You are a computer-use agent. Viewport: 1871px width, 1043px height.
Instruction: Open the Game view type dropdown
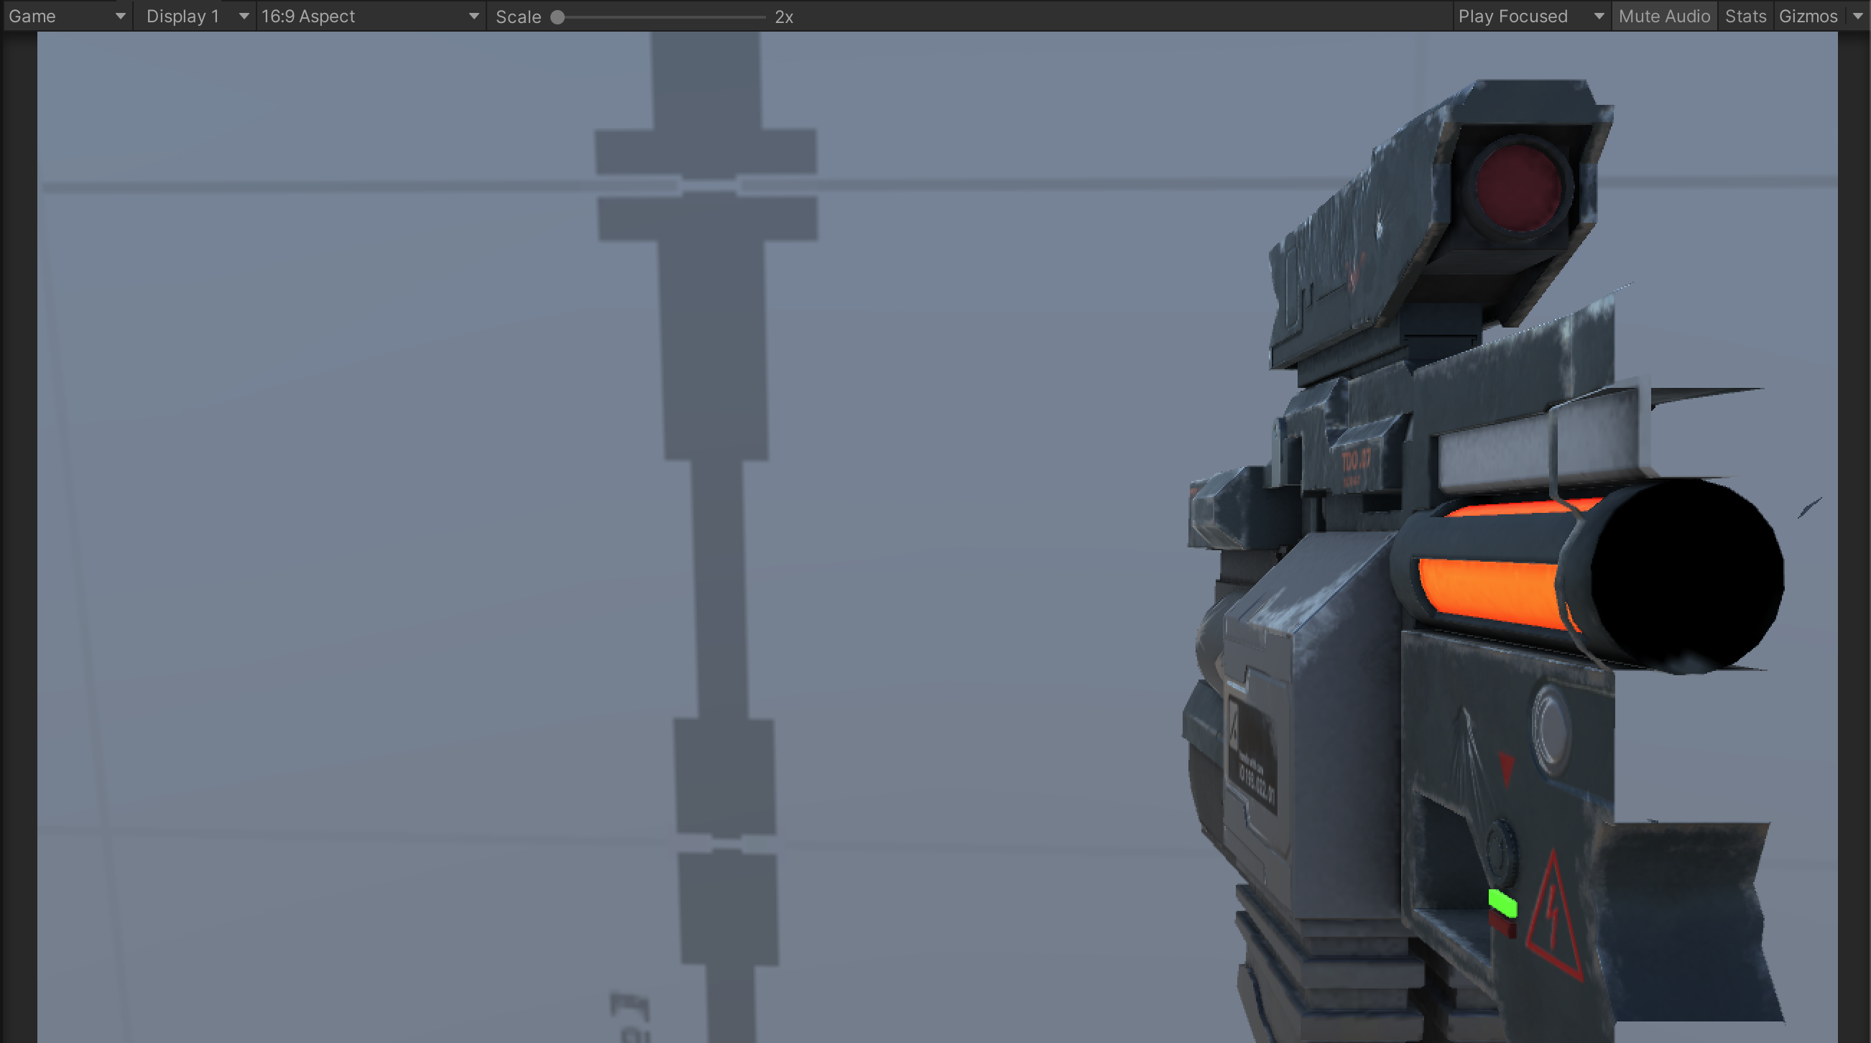pyautogui.click(x=67, y=16)
